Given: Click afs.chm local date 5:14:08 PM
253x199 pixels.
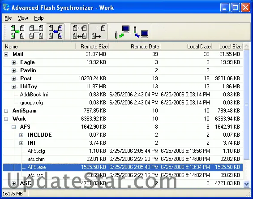Looking at the screenshot, I should [185, 159].
